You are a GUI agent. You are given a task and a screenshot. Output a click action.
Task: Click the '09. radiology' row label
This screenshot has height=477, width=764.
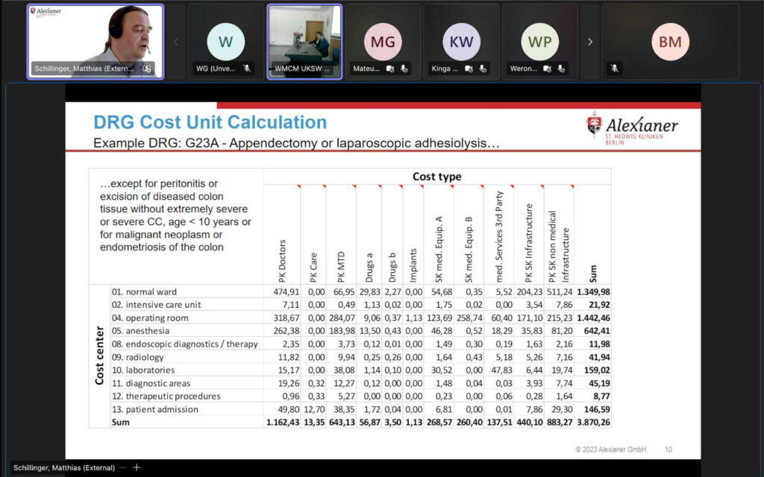tap(138, 357)
